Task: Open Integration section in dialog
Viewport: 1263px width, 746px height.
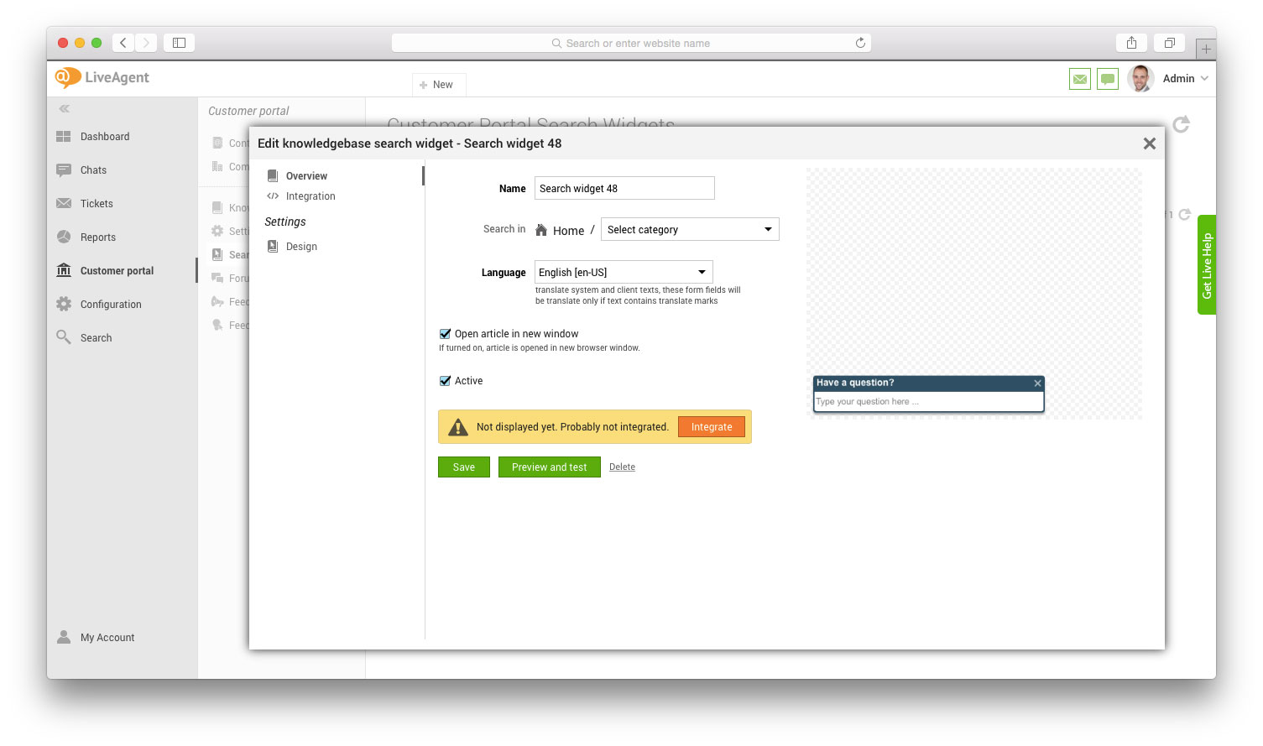Action: pyautogui.click(x=311, y=196)
